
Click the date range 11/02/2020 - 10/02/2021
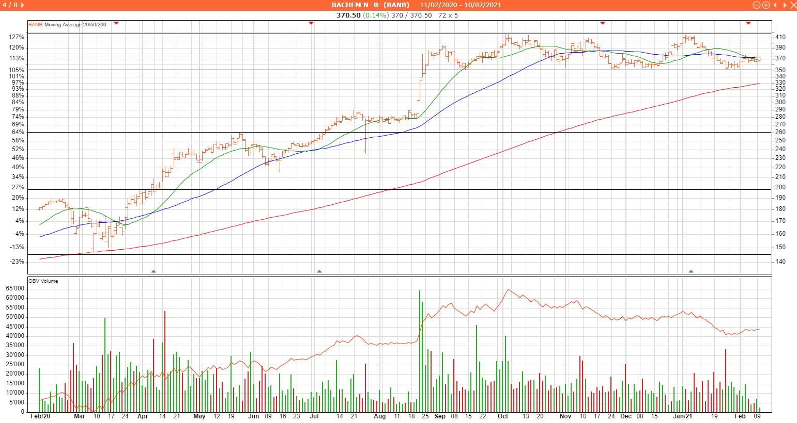(461, 5)
